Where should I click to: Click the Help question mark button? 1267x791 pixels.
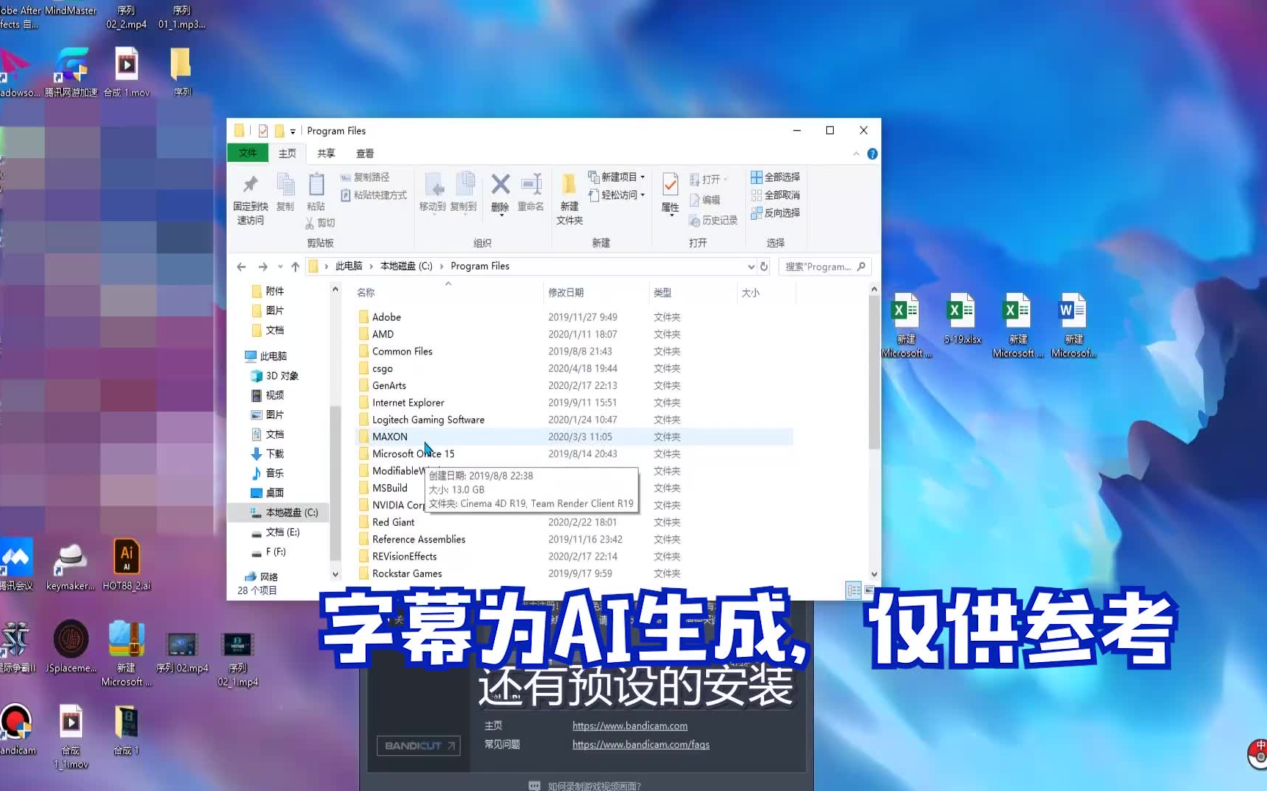(872, 154)
